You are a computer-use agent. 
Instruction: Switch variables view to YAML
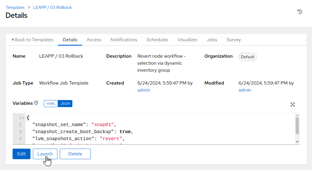51,104
